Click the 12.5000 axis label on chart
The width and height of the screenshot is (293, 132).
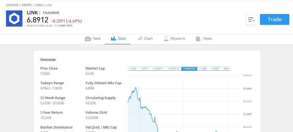[247, 114]
